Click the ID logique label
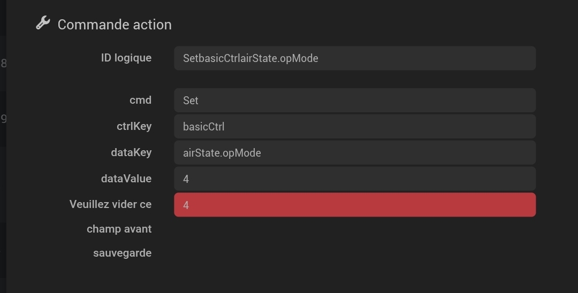Screen dimensions: 578x293 coord(126,58)
